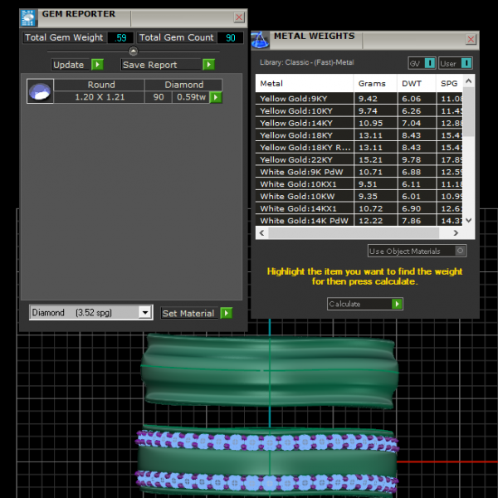Enable Use Object Materials option
498x498 pixels.
coord(461,251)
